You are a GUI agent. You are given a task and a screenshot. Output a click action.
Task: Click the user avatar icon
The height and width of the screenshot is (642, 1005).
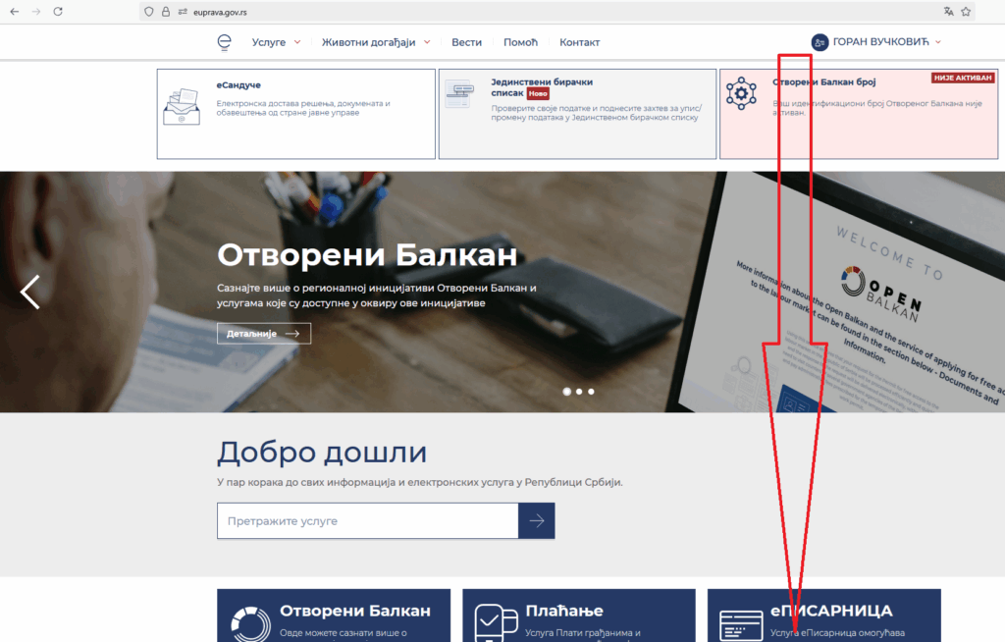pos(820,42)
